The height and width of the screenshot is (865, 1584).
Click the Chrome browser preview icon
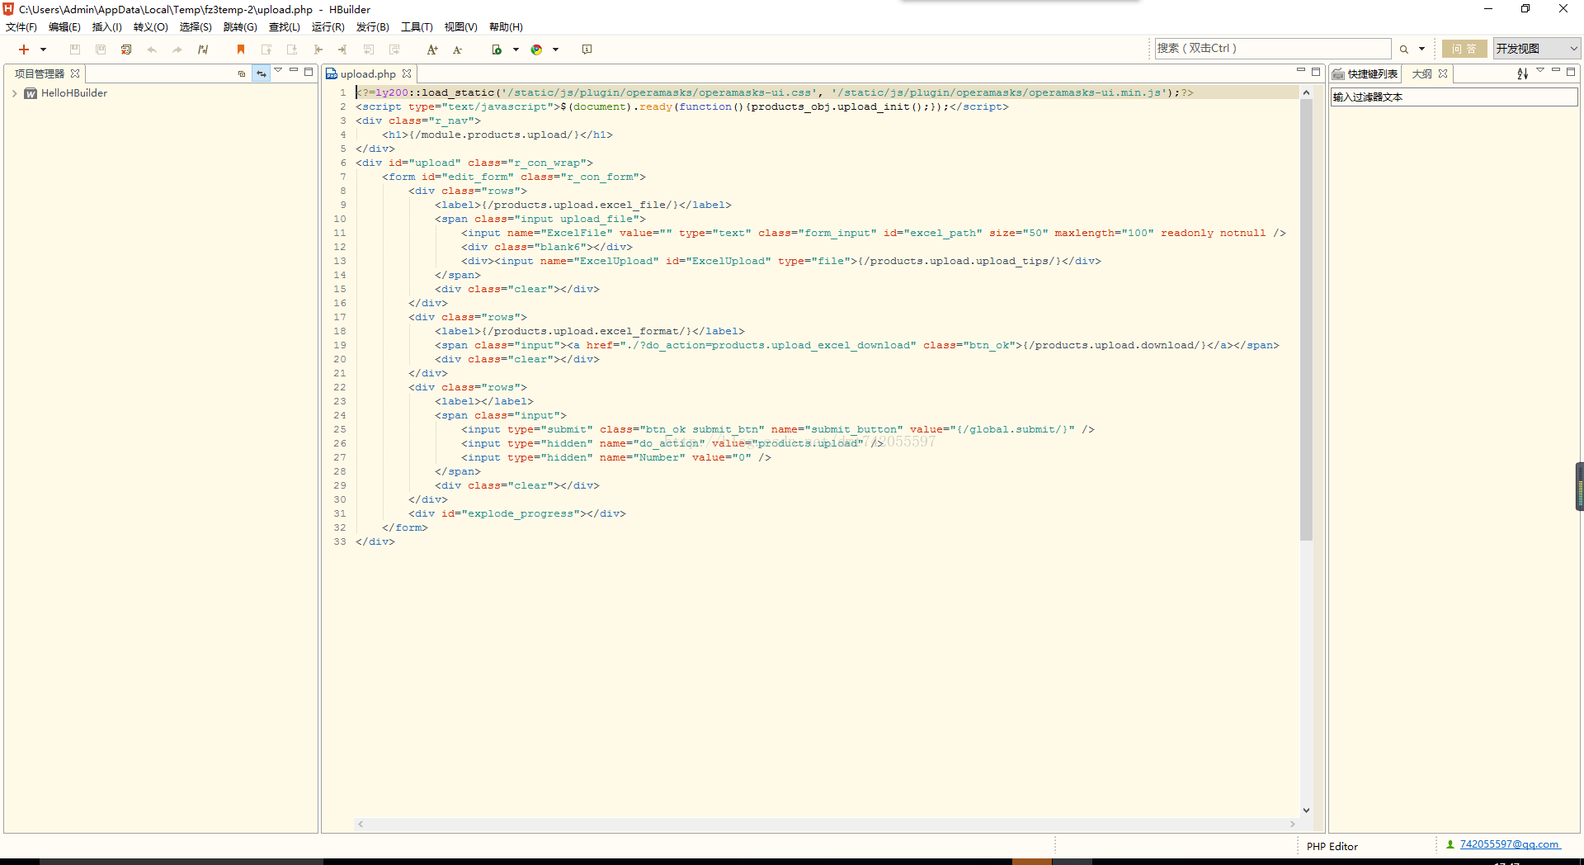(x=536, y=50)
